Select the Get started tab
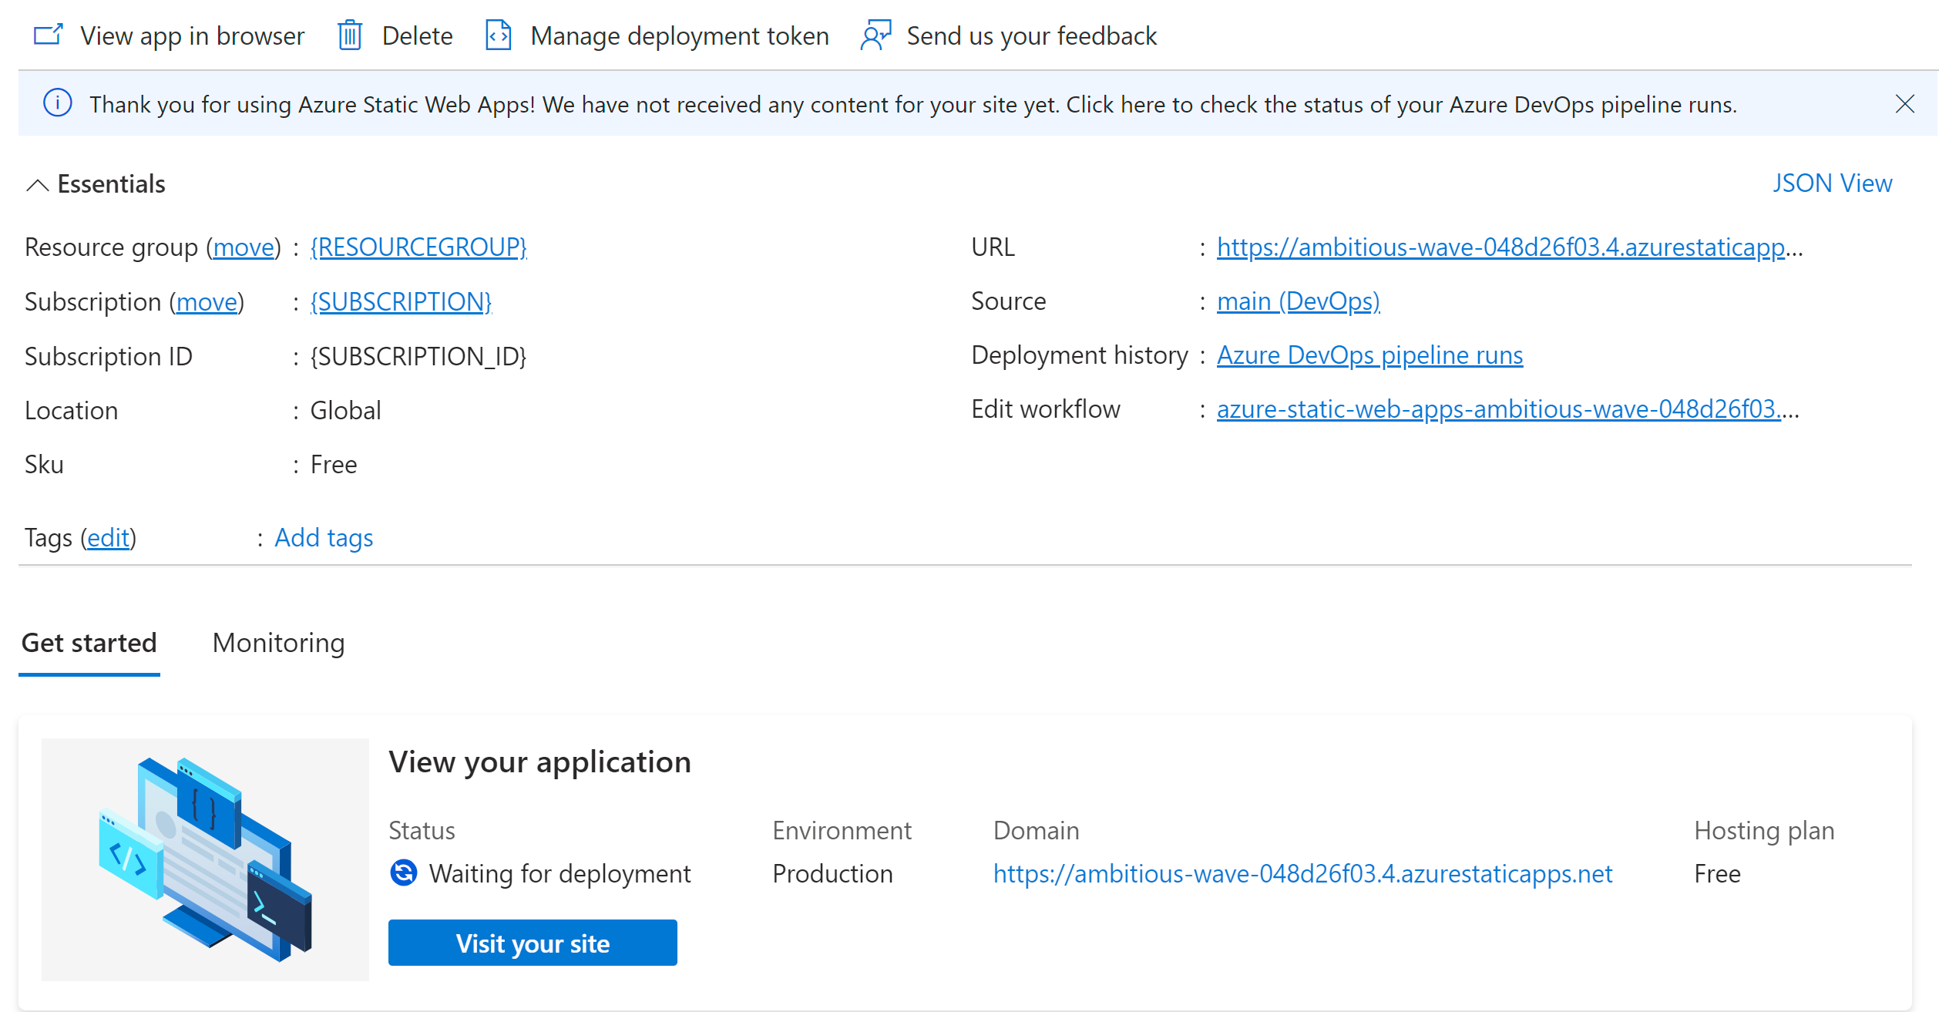 click(x=89, y=643)
